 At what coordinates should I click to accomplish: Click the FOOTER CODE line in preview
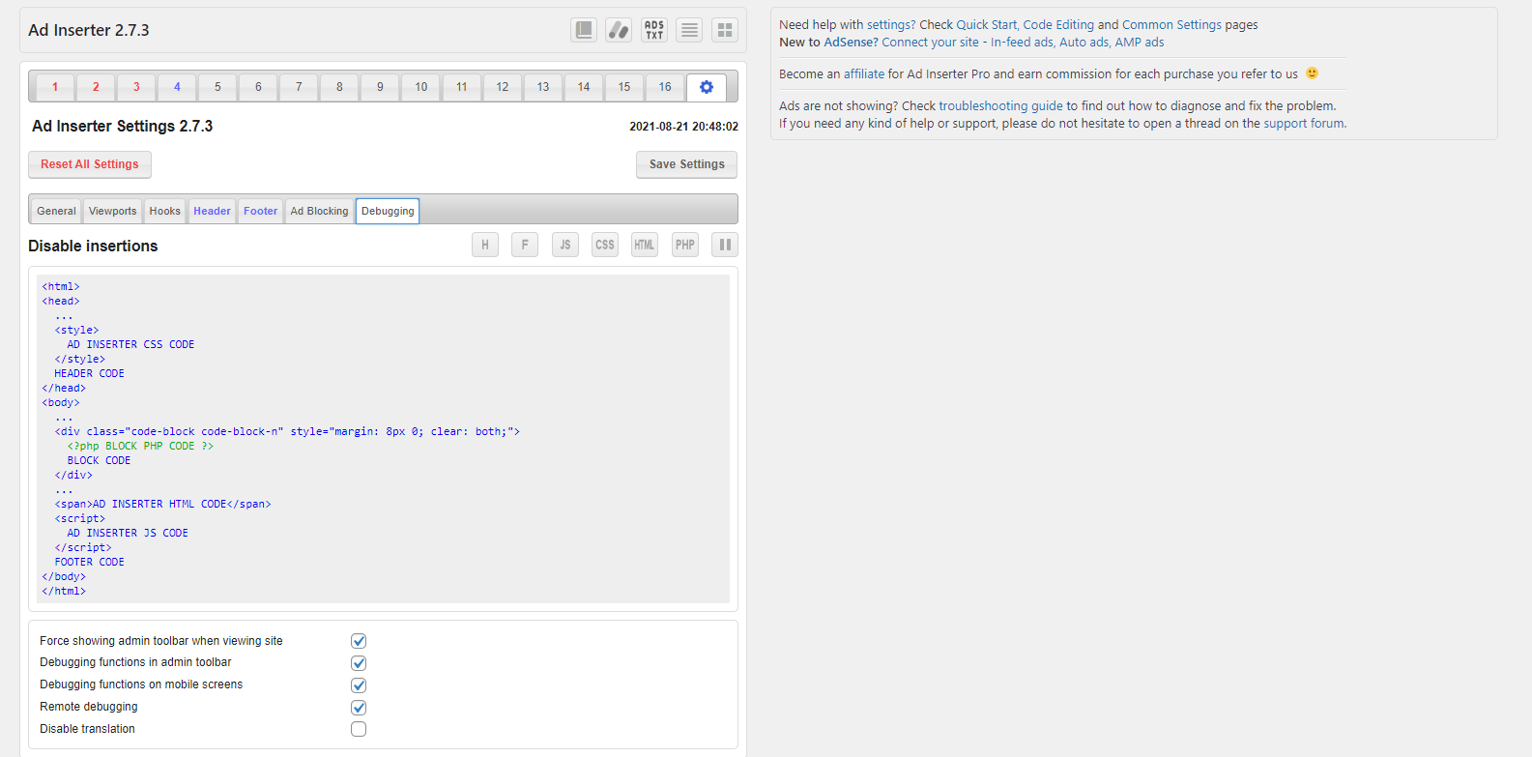tap(89, 562)
